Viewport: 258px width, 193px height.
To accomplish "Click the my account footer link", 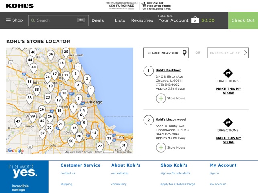I will pos(218,184).
